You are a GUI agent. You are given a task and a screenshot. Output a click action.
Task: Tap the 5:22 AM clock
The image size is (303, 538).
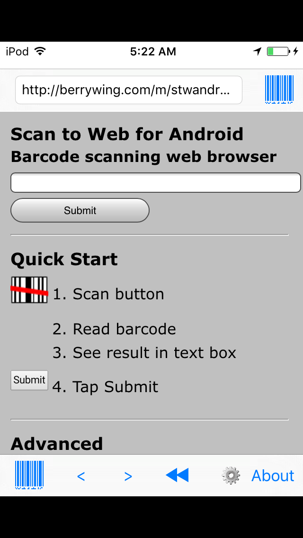[x=153, y=52]
